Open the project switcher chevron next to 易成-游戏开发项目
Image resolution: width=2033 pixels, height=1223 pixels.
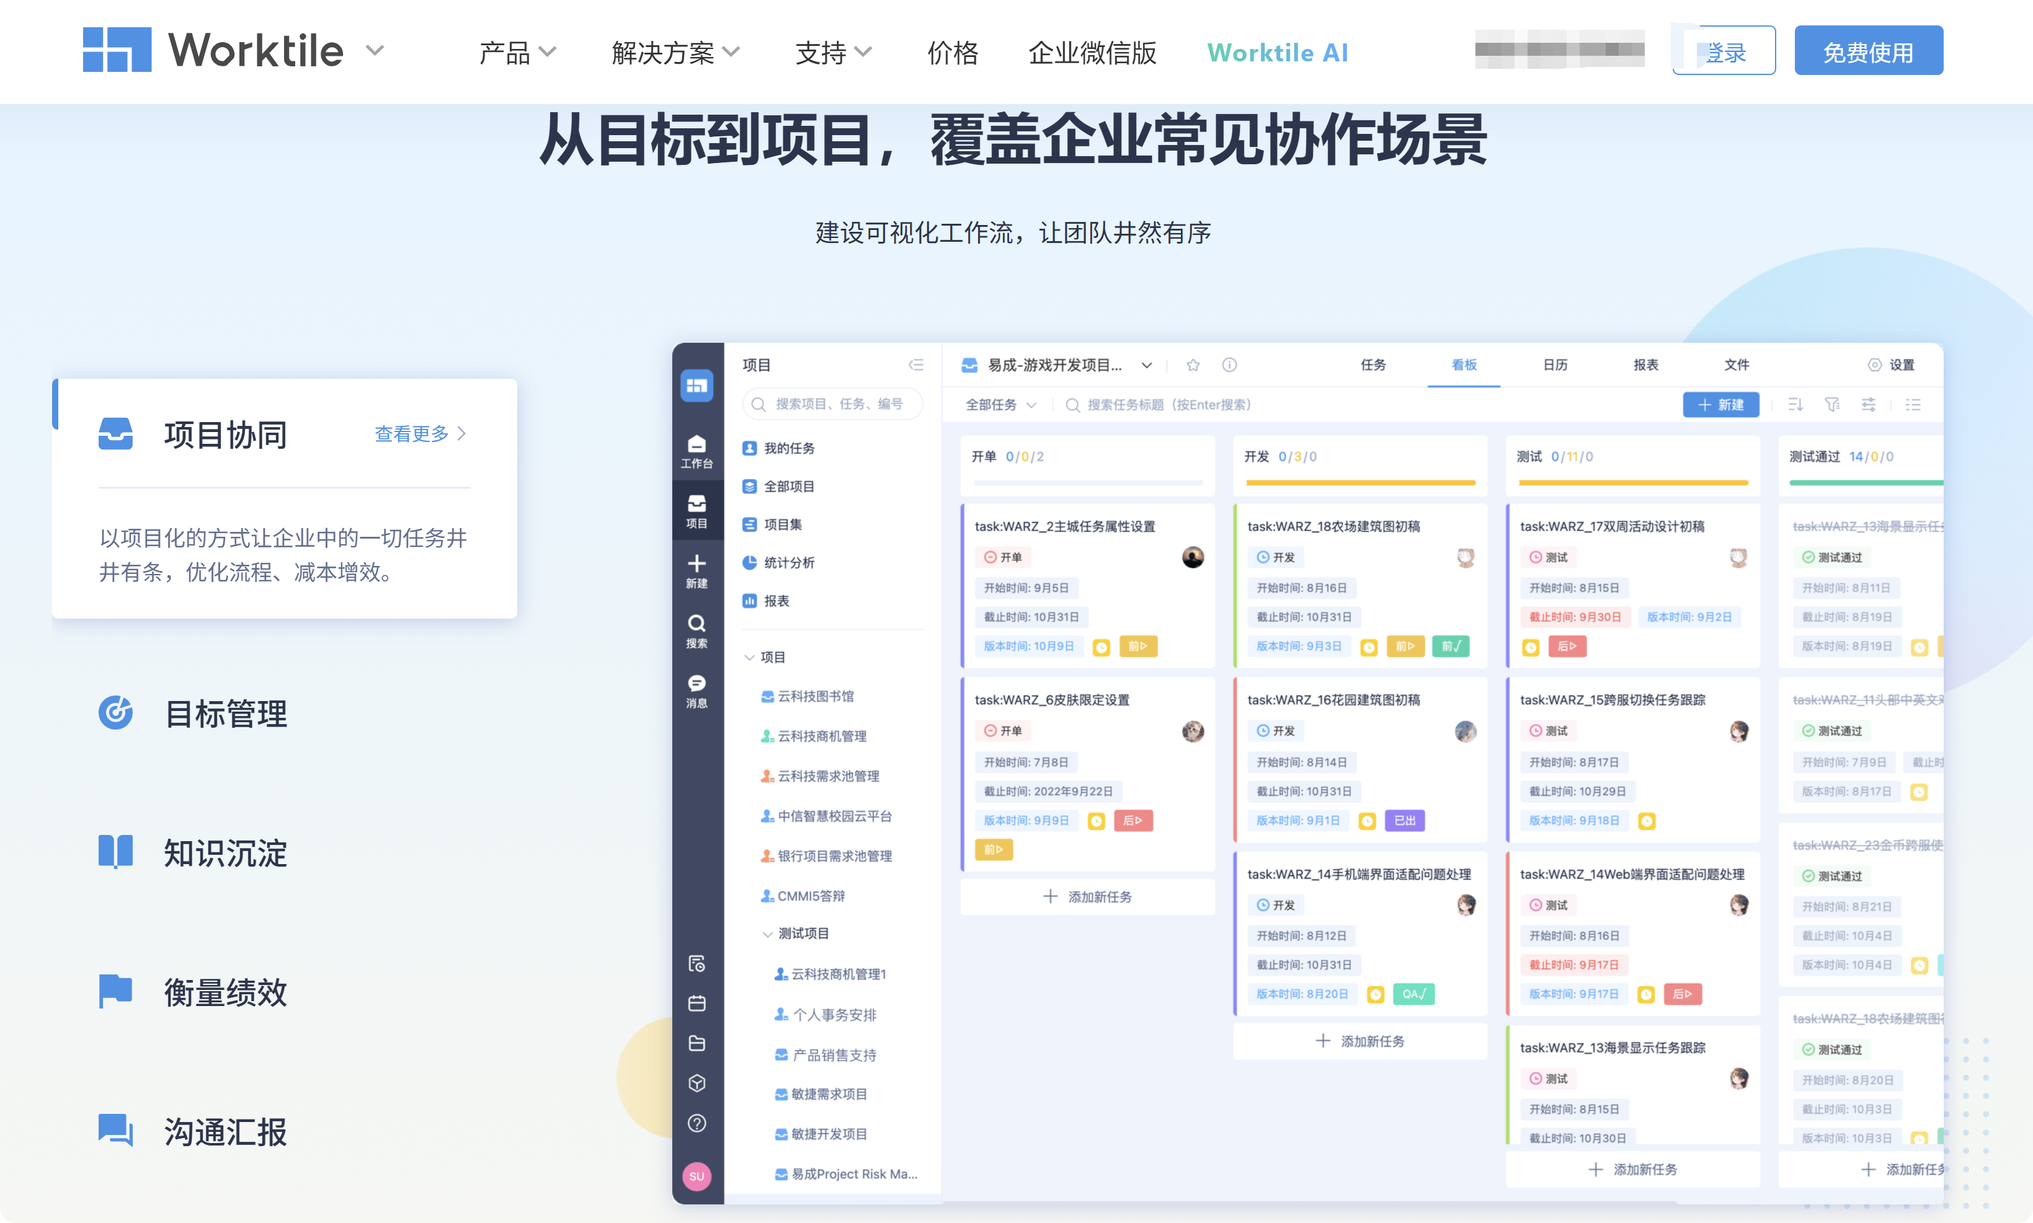click(1146, 365)
